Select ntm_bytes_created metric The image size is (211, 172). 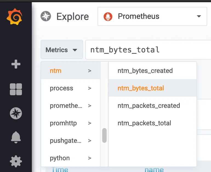(145, 71)
